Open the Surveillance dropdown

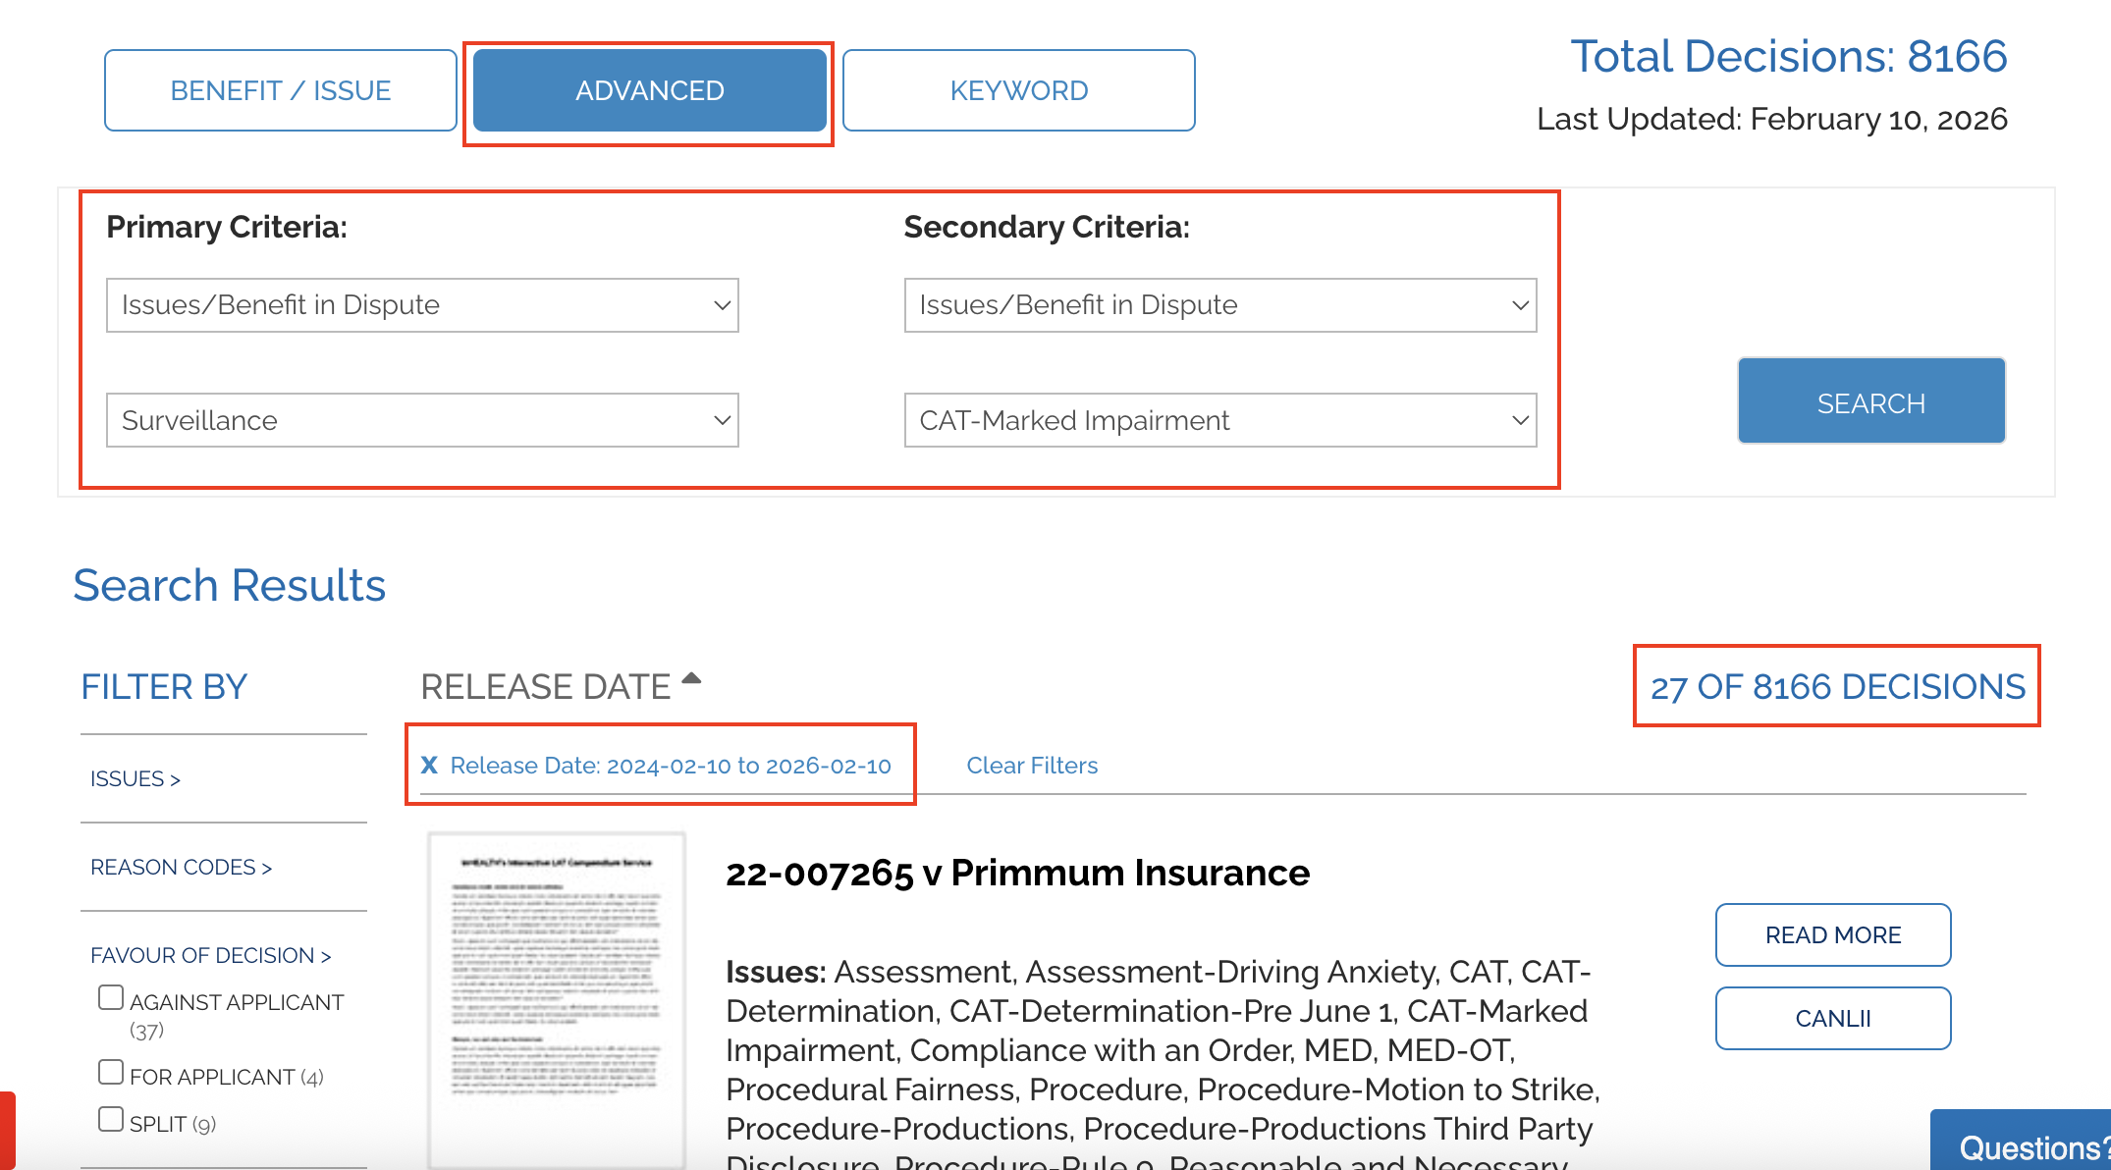pos(422,420)
